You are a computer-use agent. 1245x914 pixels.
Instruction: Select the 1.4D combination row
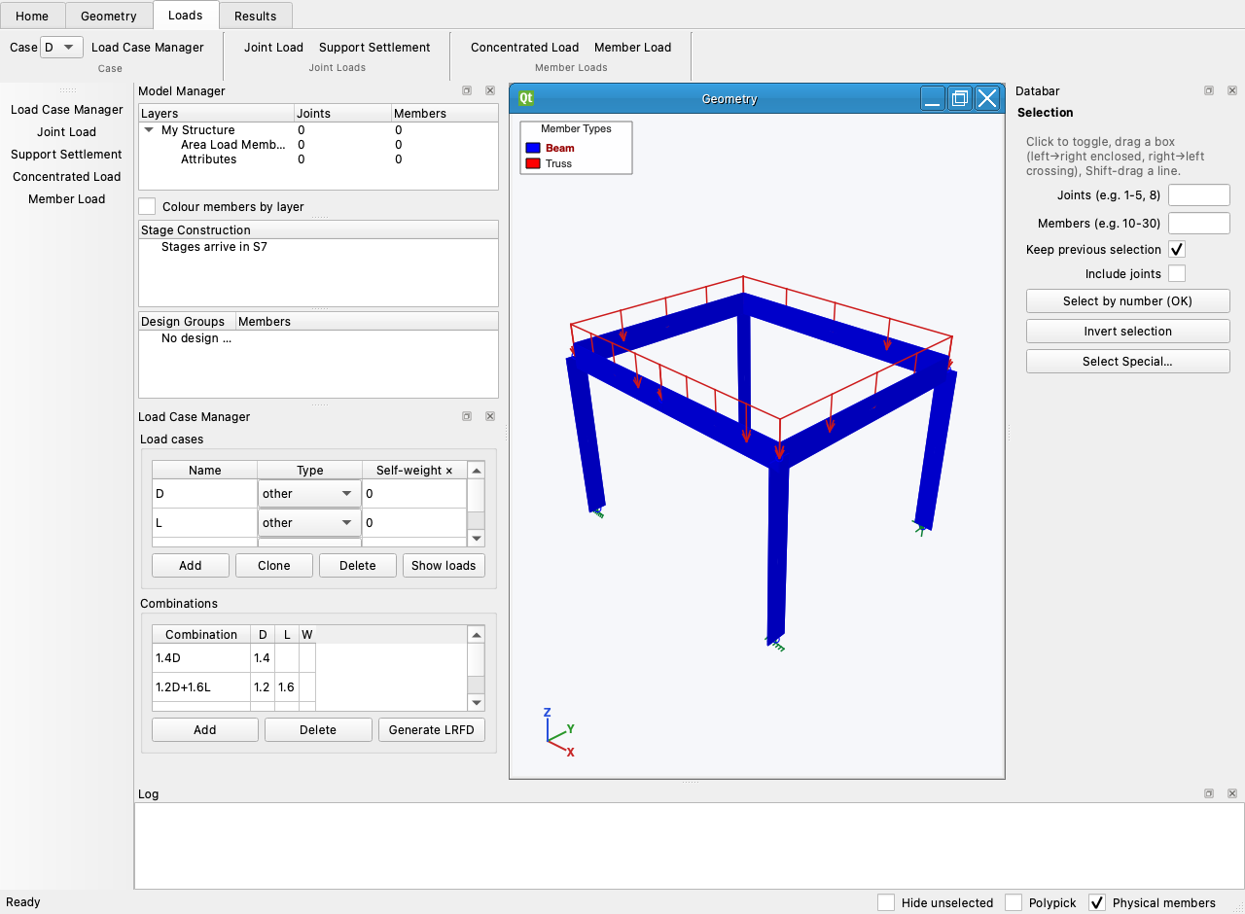233,658
